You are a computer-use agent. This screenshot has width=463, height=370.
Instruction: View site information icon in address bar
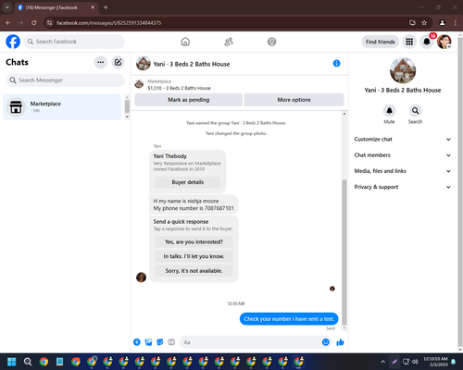pos(49,23)
